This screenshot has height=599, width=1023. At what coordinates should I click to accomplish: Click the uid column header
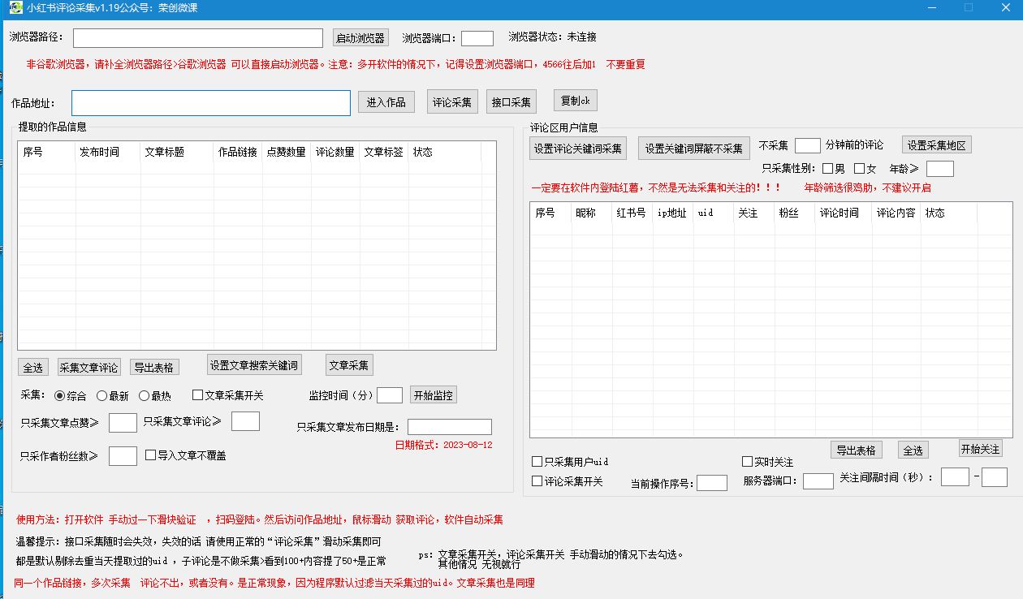pyautogui.click(x=714, y=213)
